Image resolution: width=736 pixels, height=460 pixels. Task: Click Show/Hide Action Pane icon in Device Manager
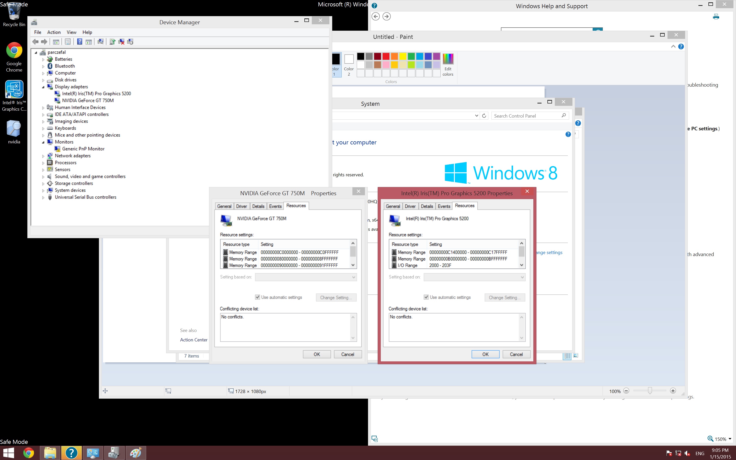coord(88,42)
